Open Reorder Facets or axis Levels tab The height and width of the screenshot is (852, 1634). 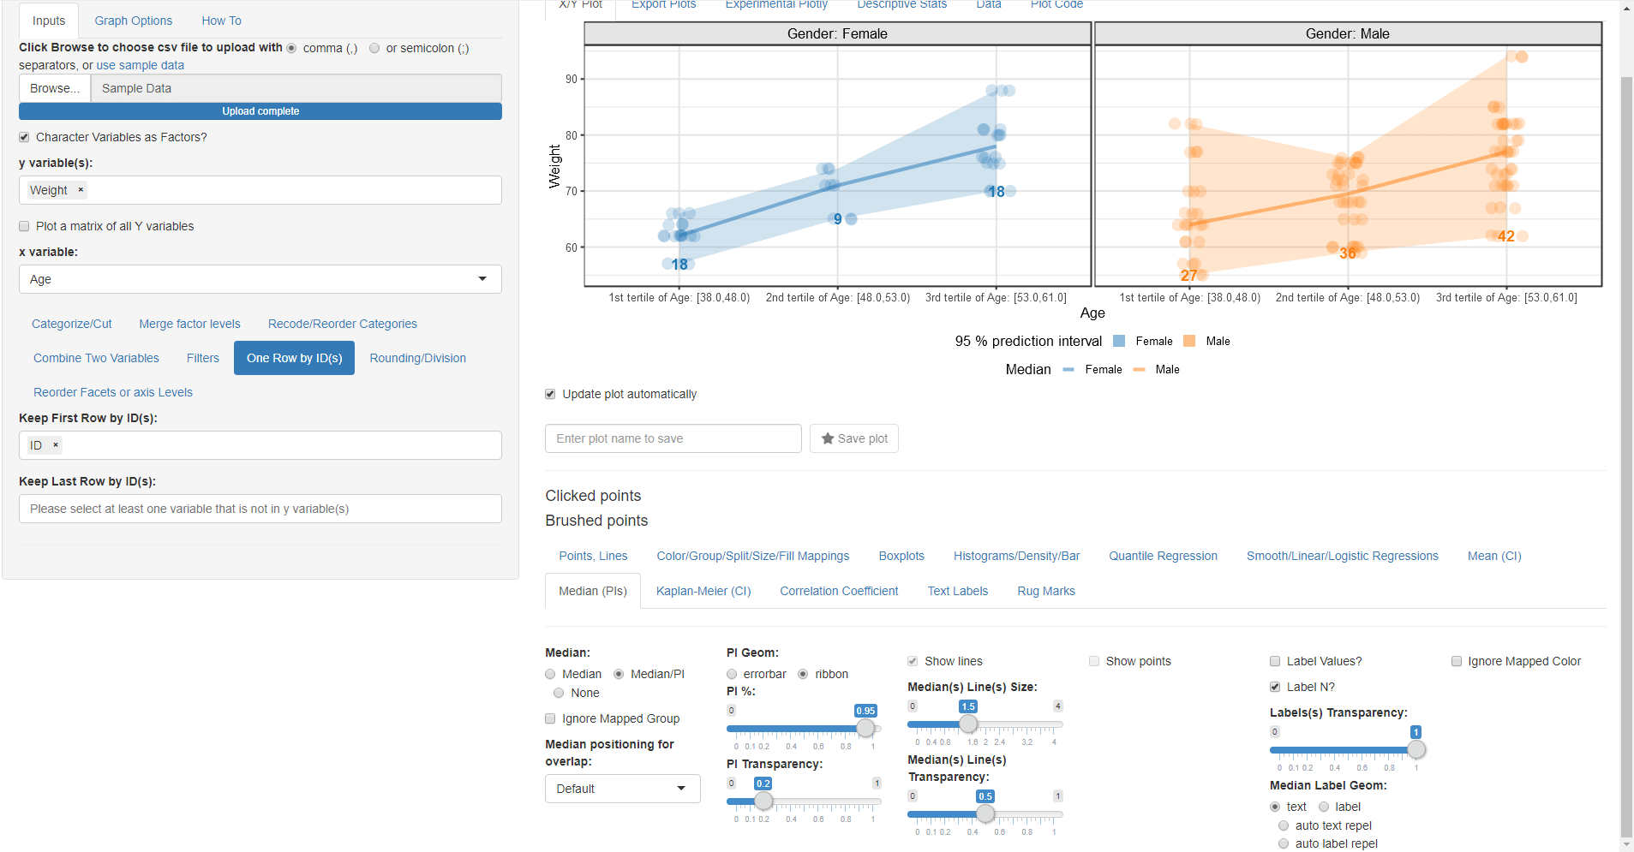(113, 392)
